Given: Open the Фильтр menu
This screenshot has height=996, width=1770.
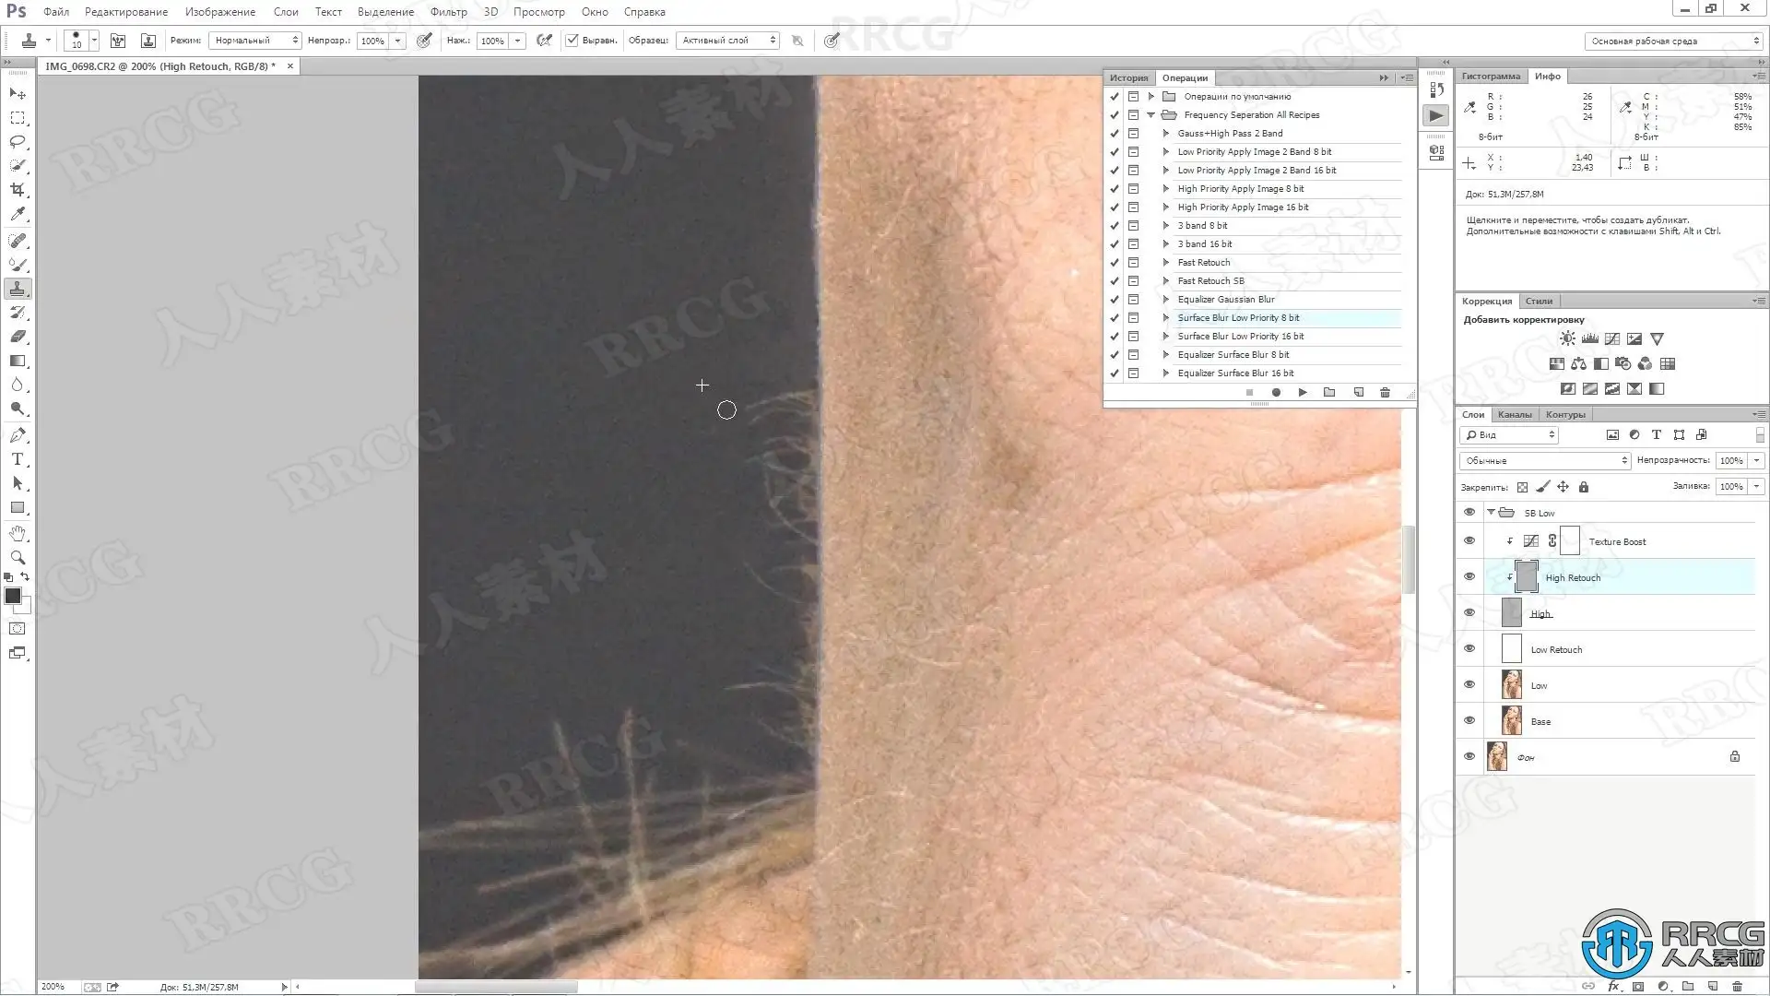Looking at the screenshot, I should pos(448,12).
